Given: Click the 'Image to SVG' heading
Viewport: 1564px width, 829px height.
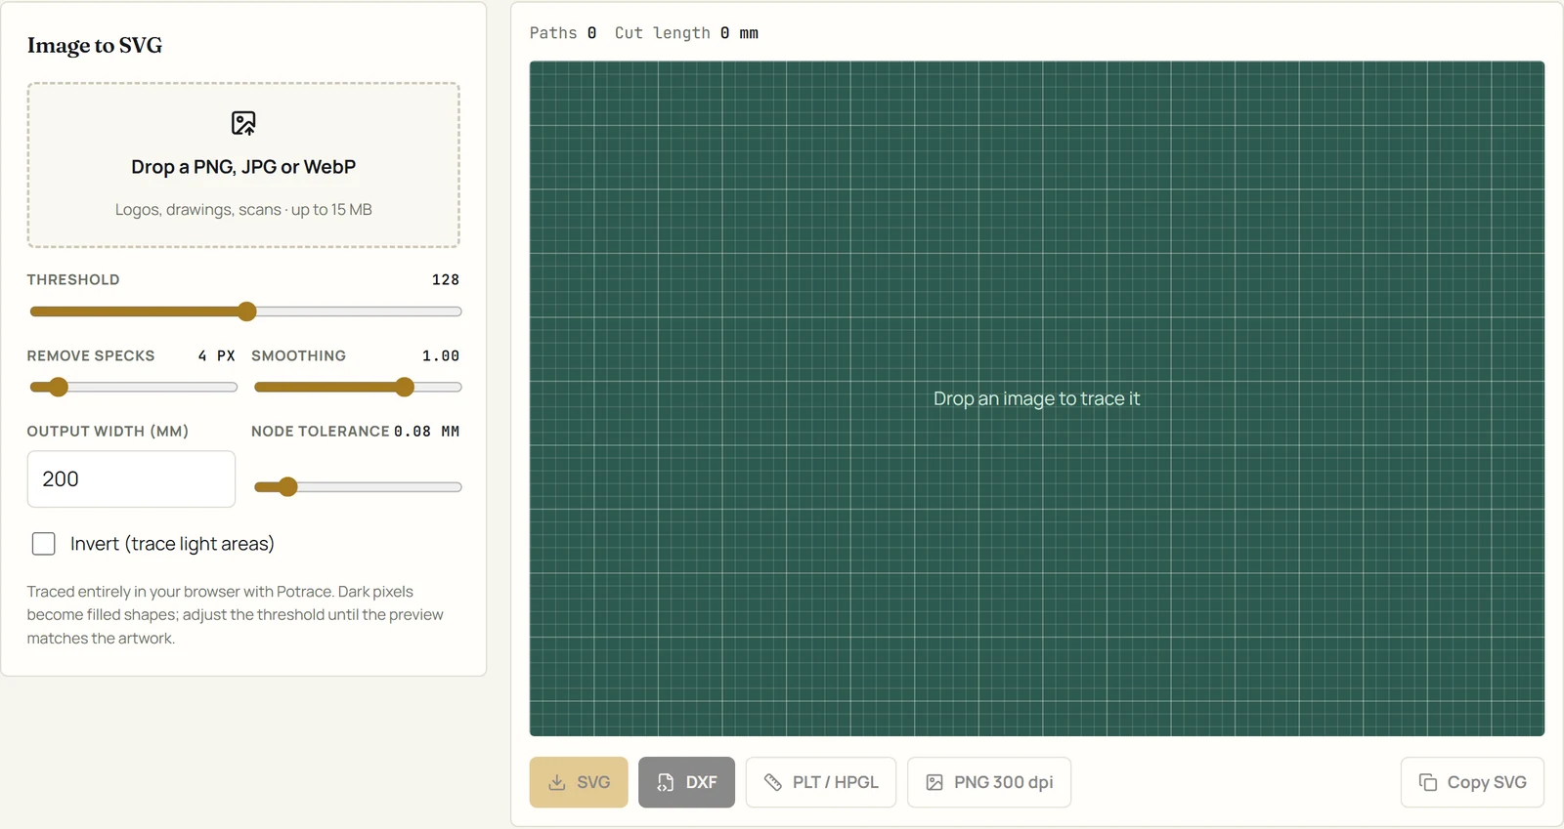Looking at the screenshot, I should [95, 45].
